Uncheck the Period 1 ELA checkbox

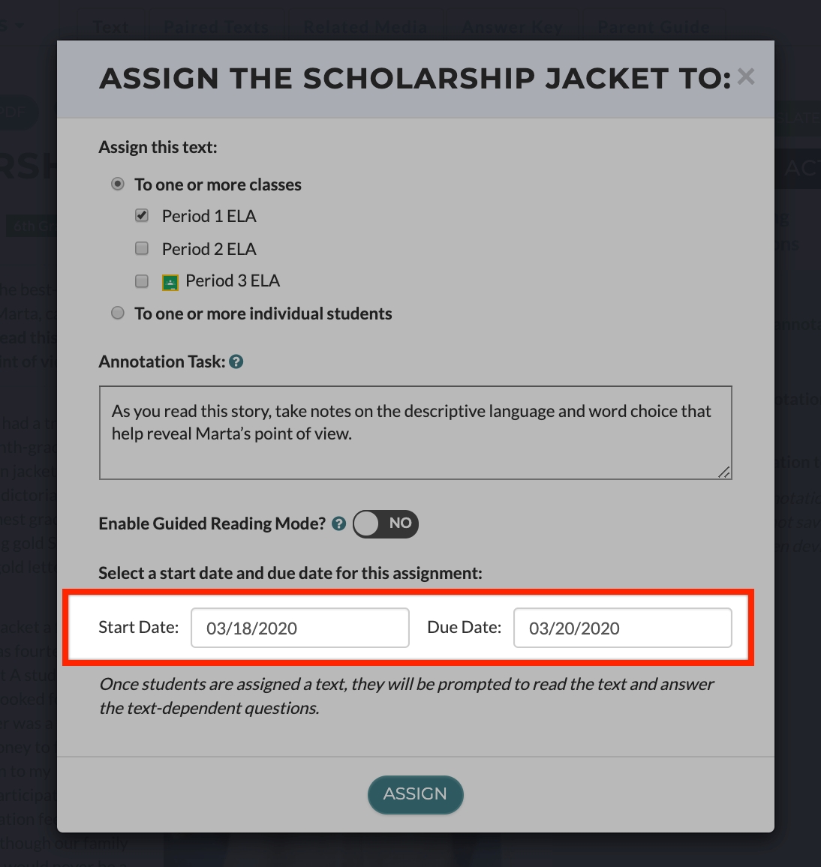click(x=142, y=215)
